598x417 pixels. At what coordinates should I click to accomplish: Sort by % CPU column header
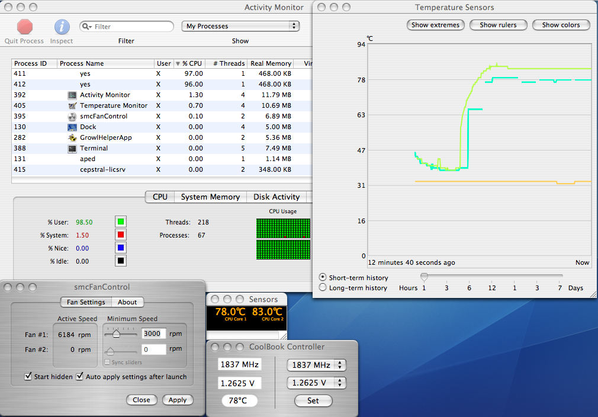[189, 63]
